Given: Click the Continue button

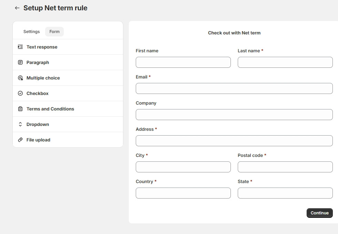Looking at the screenshot, I should [x=320, y=213].
